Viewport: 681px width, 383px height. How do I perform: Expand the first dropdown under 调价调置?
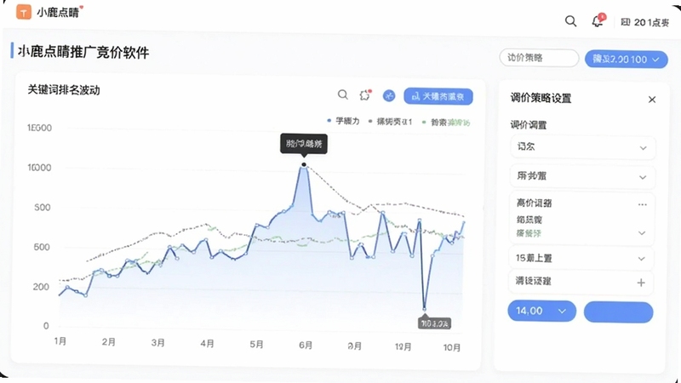(x=582, y=147)
